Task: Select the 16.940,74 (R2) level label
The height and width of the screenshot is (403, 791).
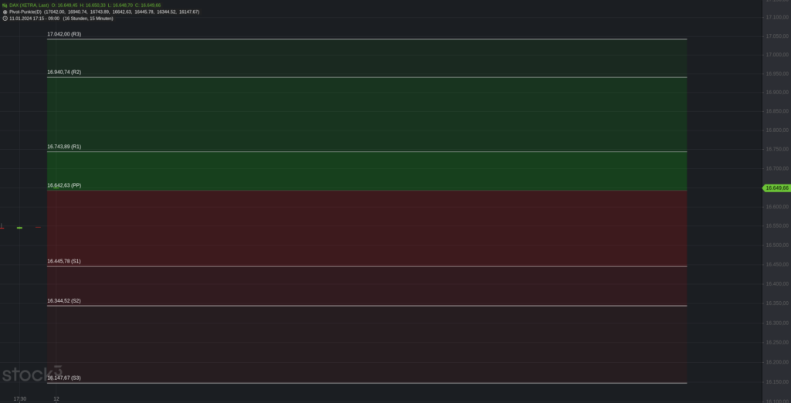Action: pyautogui.click(x=64, y=72)
